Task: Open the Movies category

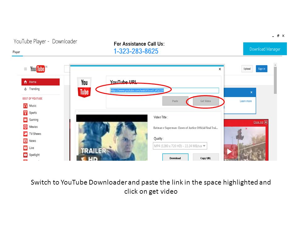Action: coord(33,127)
